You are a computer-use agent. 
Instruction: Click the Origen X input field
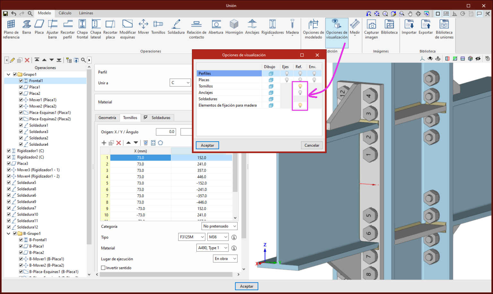click(166, 132)
